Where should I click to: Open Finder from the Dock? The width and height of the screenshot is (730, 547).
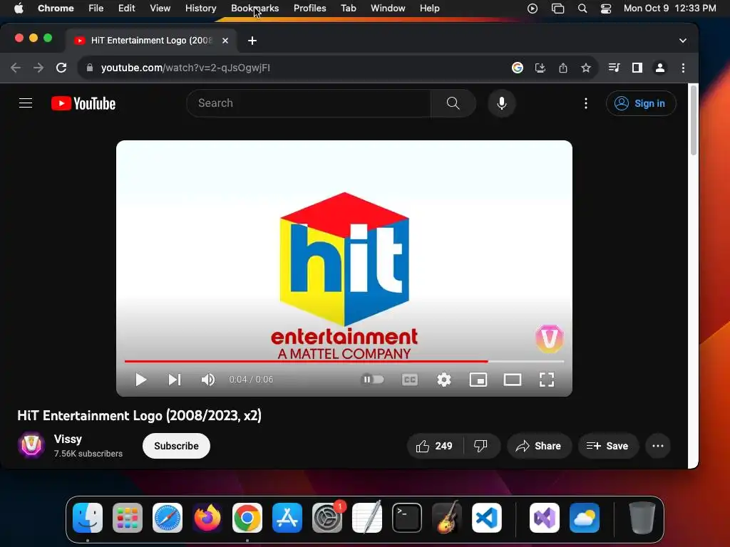click(x=88, y=518)
